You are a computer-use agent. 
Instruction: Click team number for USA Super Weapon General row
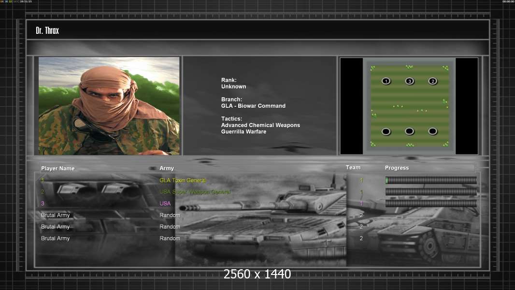[361, 192]
